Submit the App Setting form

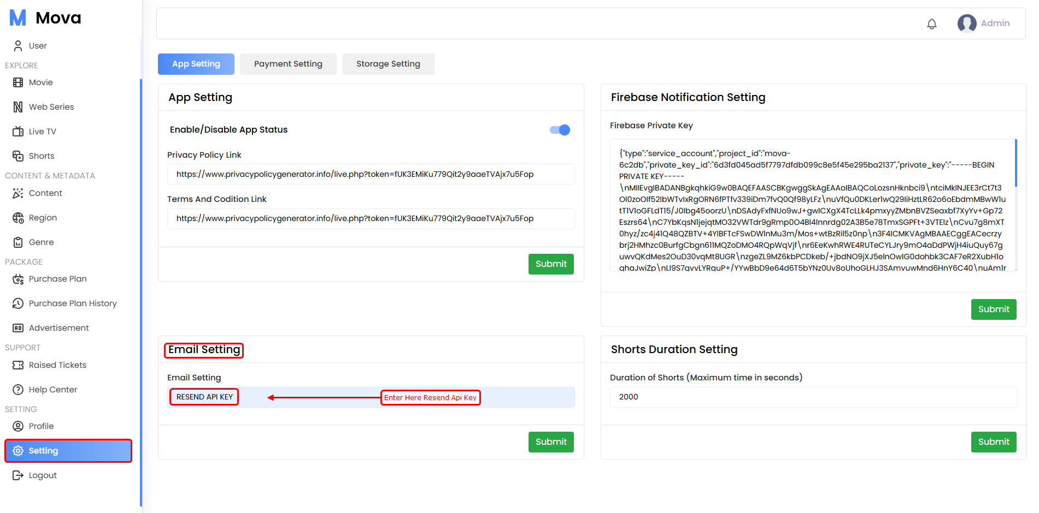(550, 264)
